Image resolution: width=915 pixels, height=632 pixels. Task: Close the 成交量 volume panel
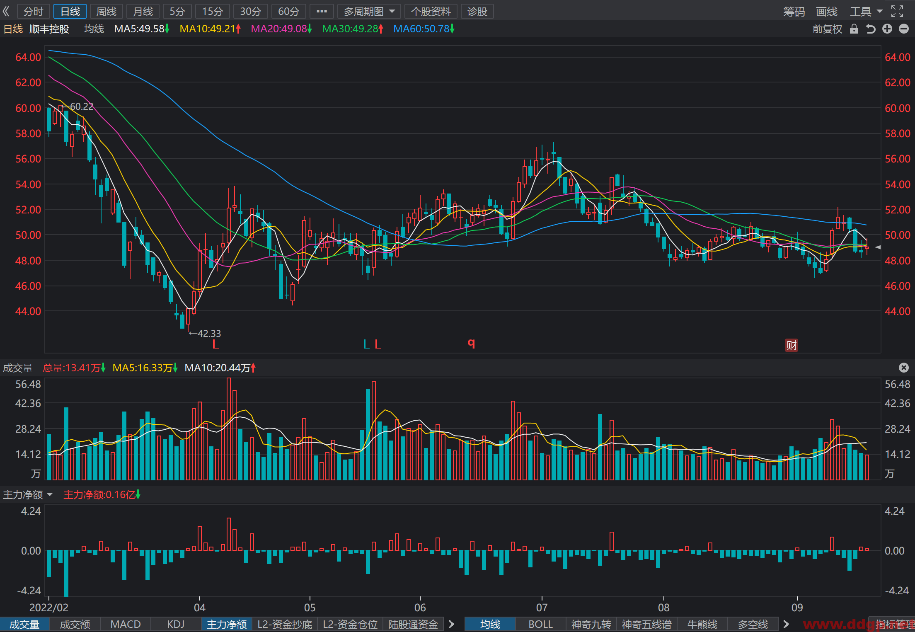(x=904, y=368)
